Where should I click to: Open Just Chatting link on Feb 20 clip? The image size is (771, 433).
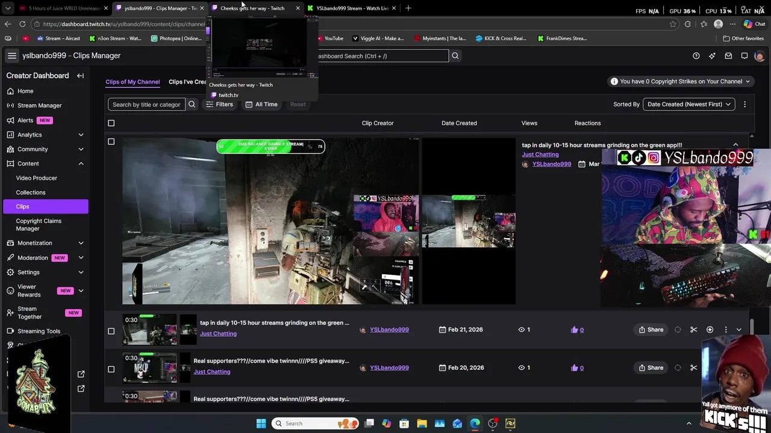(x=212, y=372)
